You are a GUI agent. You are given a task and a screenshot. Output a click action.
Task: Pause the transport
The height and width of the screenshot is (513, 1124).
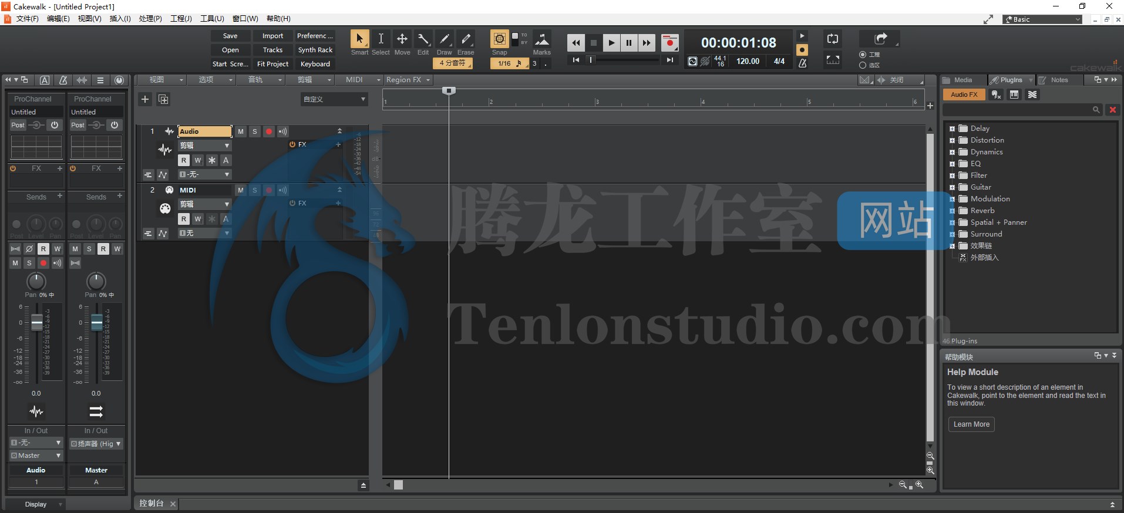629,43
